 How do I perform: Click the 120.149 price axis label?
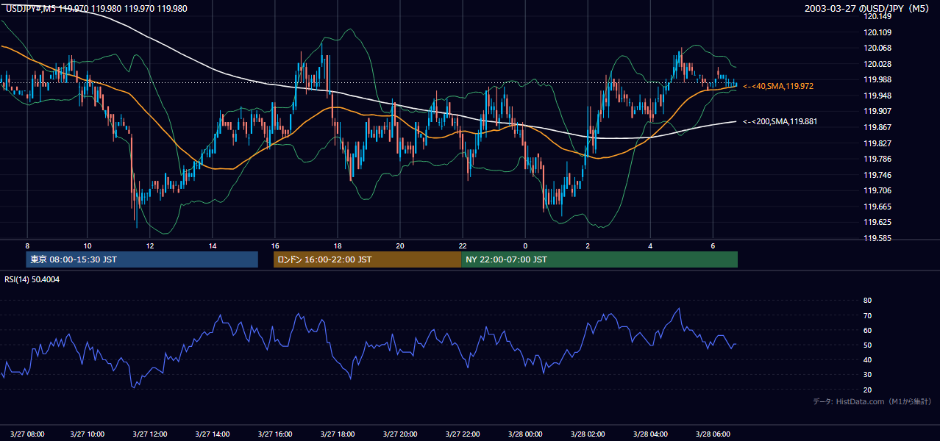877,16
